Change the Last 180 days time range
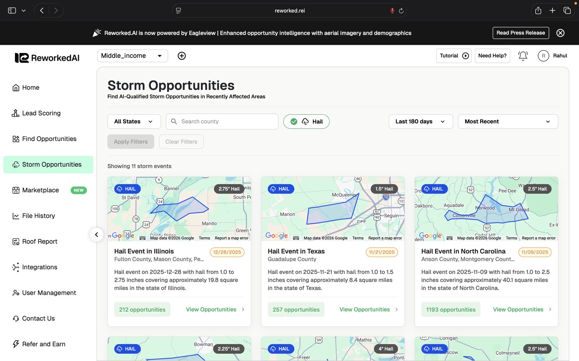The width and height of the screenshot is (579, 361). click(x=420, y=121)
